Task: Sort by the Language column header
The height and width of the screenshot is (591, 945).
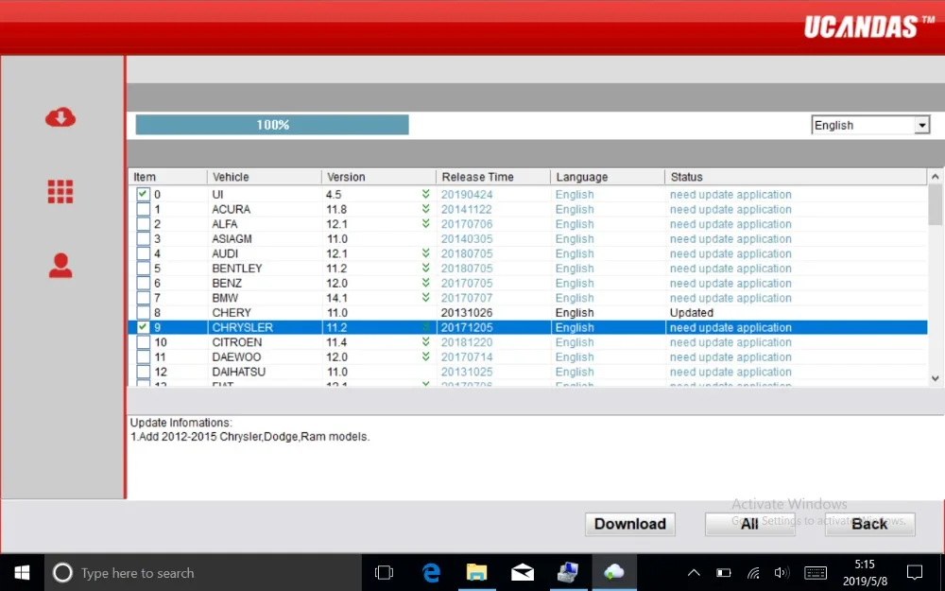Action: pyautogui.click(x=608, y=177)
